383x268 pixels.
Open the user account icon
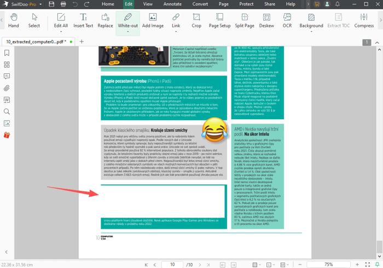327,4
